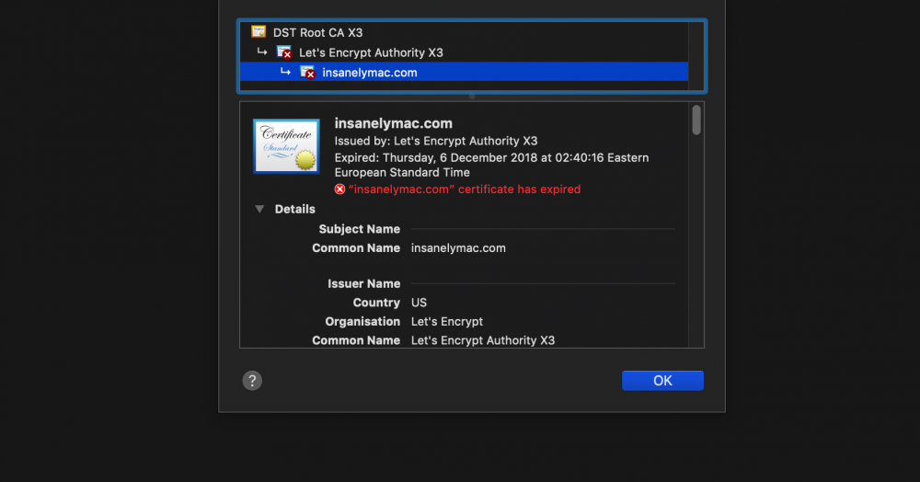
Task: Click Issuer Name section header
Action: coord(363,284)
